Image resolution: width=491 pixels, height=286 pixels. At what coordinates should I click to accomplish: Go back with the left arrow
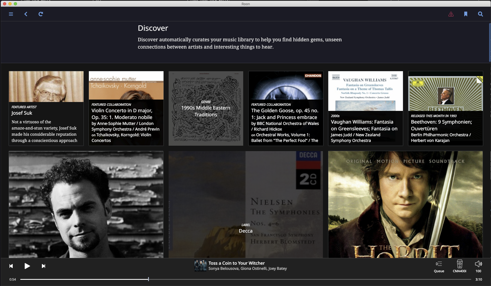[26, 14]
